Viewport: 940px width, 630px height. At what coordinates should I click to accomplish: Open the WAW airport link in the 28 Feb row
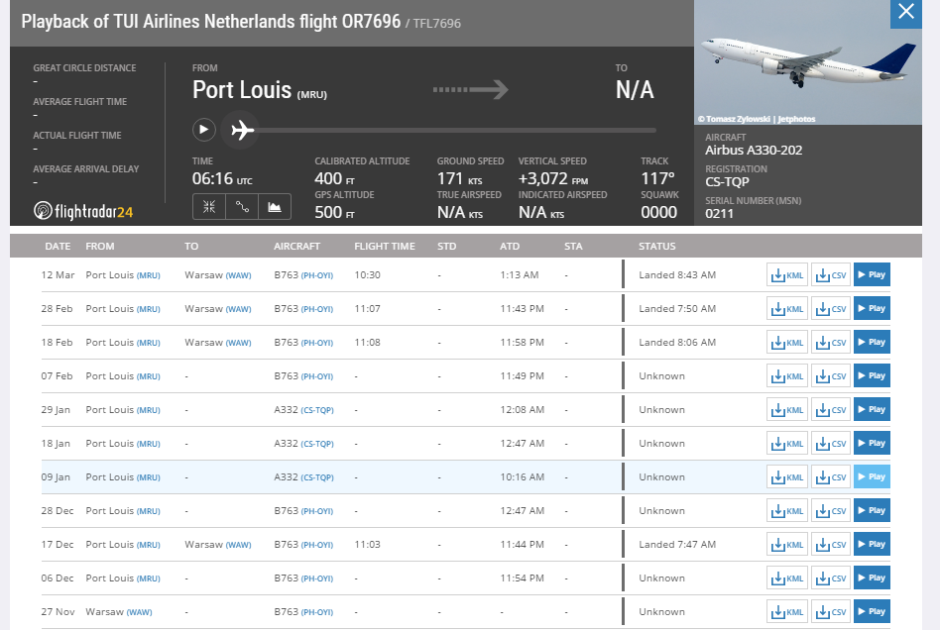pyautogui.click(x=239, y=309)
